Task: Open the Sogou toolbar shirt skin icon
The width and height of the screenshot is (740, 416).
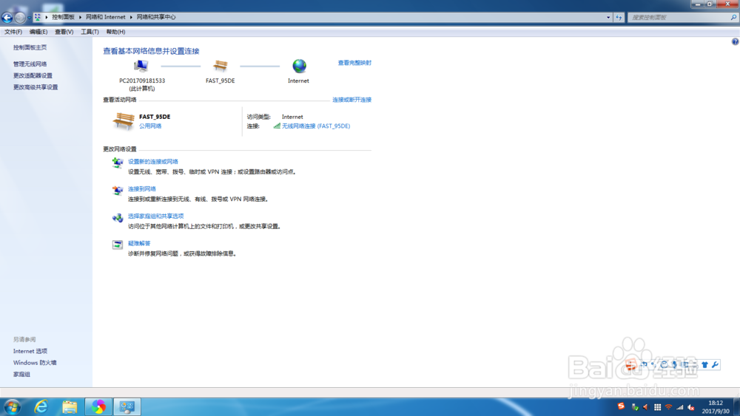Action: tap(704, 365)
